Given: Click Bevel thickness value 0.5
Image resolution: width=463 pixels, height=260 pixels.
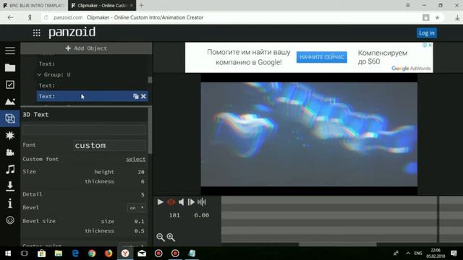Looking at the screenshot, I should click(140, 231).
